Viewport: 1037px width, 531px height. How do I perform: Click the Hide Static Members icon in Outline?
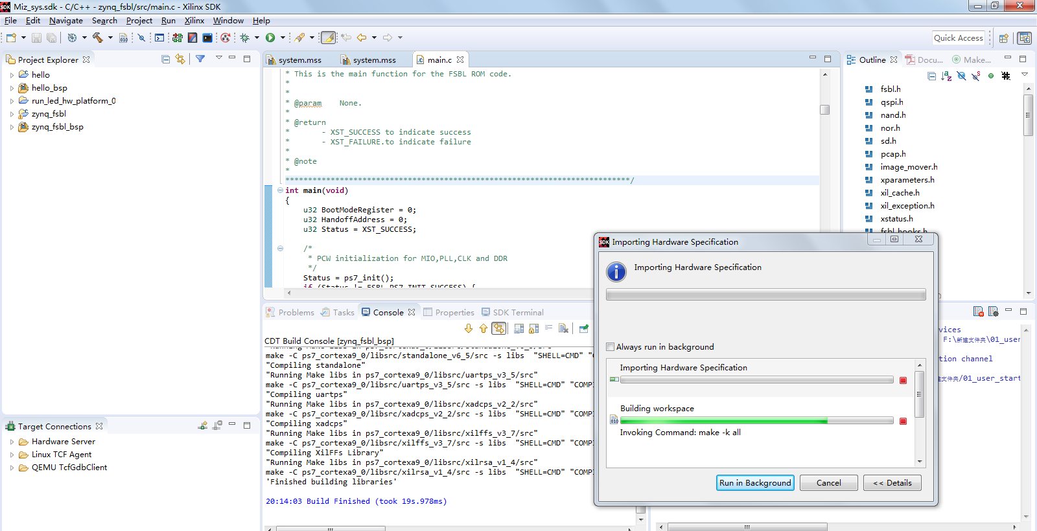976,76
